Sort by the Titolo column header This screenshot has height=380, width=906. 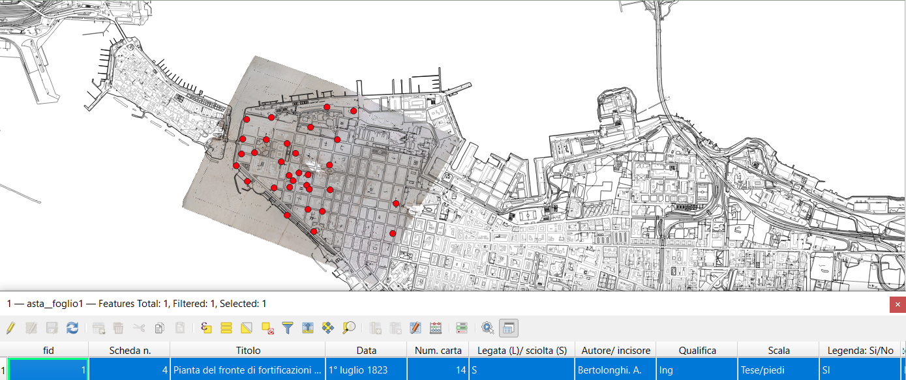[x=248, y=351]
